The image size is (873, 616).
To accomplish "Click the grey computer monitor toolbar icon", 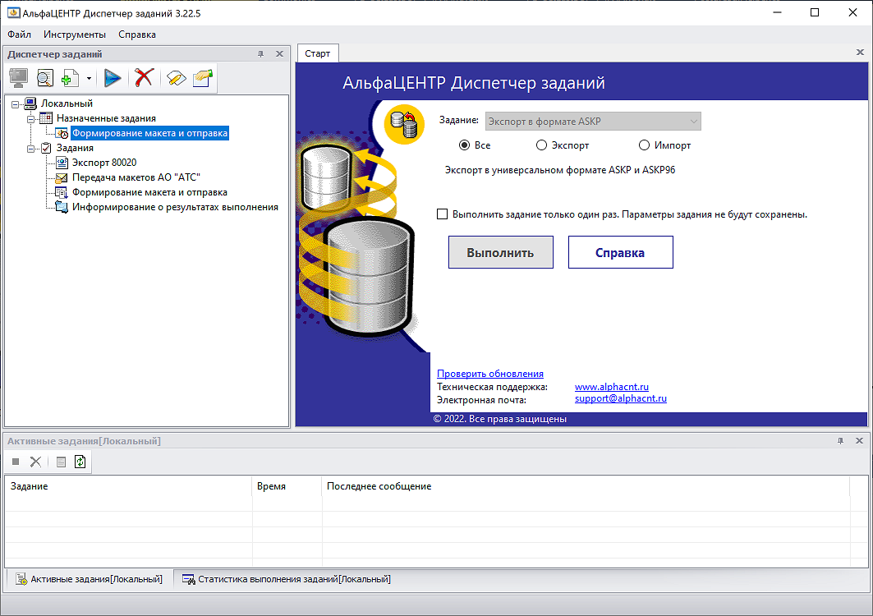I will point(18,78).
